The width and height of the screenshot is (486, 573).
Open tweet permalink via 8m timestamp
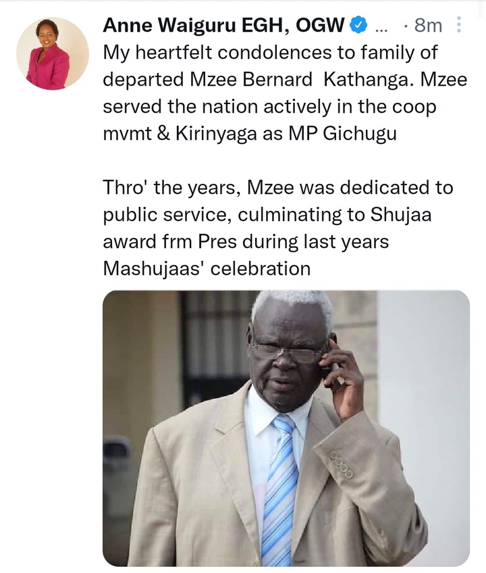point(428,25)
